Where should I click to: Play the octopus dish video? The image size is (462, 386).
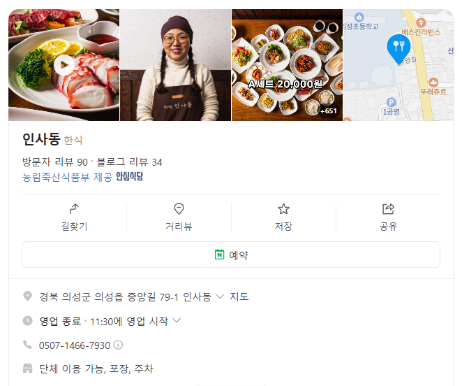pyautogui.click(x=64, y=64)
